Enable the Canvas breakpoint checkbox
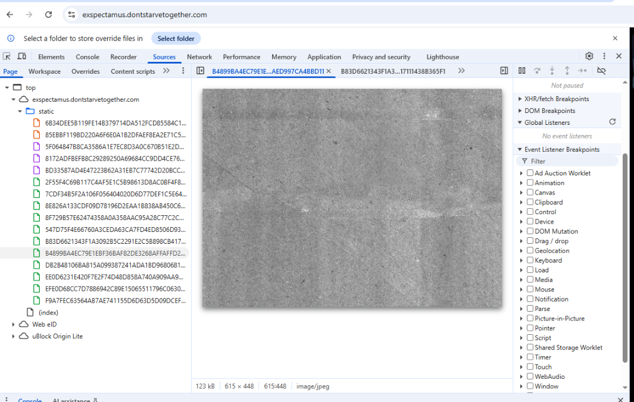Image resolution: width=634 pixels, height=402 pixels. 530,193
